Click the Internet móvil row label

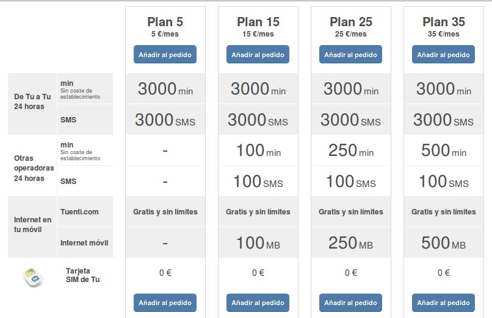(84, 243)
